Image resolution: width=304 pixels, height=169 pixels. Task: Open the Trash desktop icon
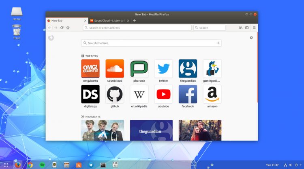[17, 32]
